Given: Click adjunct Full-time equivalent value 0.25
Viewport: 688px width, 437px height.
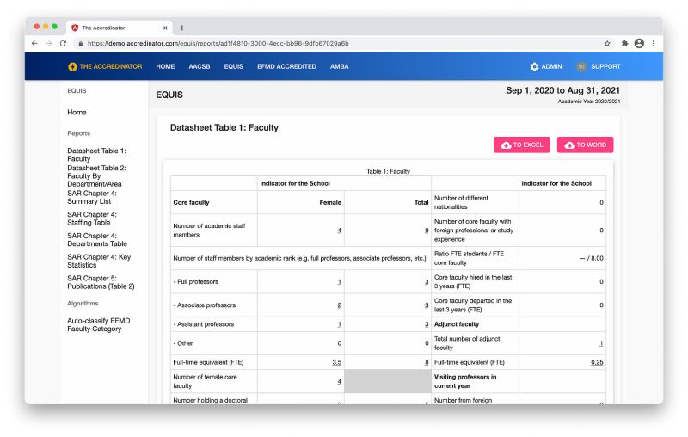Looking at the screenshot, I should pyautogui.click(x=597, y=362).
